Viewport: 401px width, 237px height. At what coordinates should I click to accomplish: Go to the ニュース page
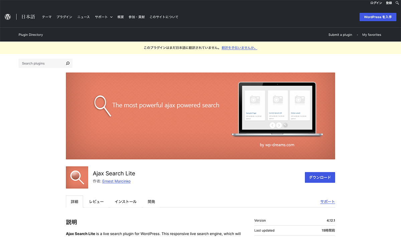tap(83, 17)
